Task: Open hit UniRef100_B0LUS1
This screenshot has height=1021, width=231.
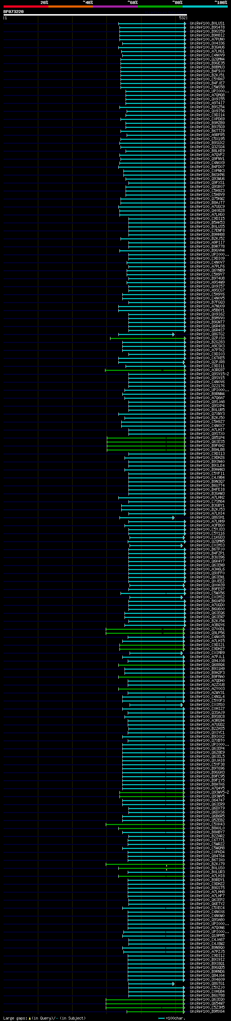Action: coord(207,24)
